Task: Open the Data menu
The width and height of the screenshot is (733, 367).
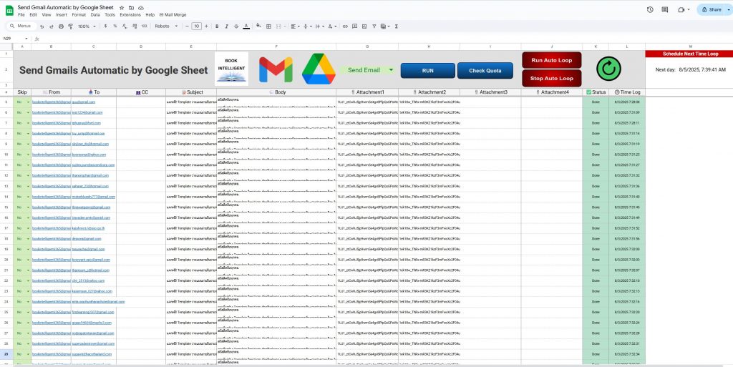Action: 95,15
